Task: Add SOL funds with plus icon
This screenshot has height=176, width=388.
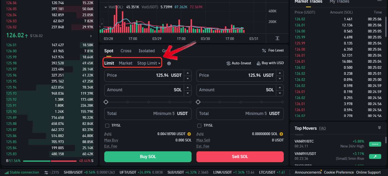Action: pyautogui.click(x=281, y=134)
